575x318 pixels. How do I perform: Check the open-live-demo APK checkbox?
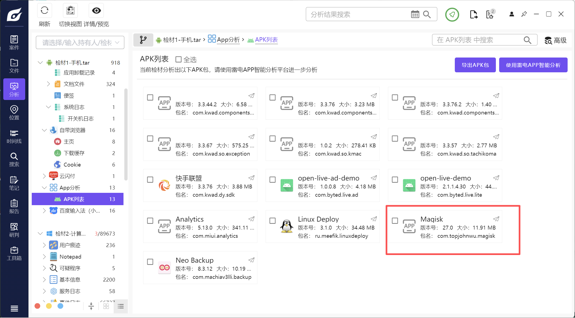[395, 180]
